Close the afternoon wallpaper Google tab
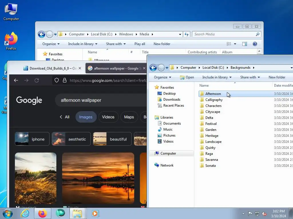The height and width of the screenshot is (219, 293). (x=144, y=68)
